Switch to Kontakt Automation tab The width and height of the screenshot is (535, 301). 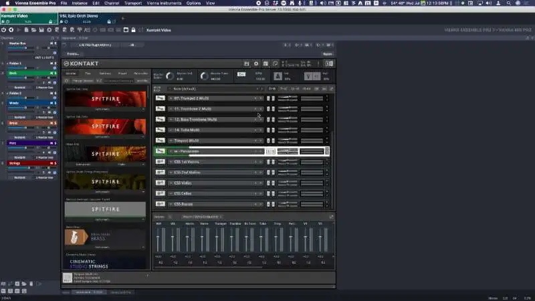pos(141,74)
